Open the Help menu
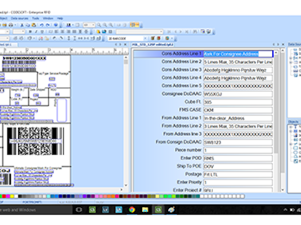Viewport: 301px width, 225px height. (x=60, y=18)
